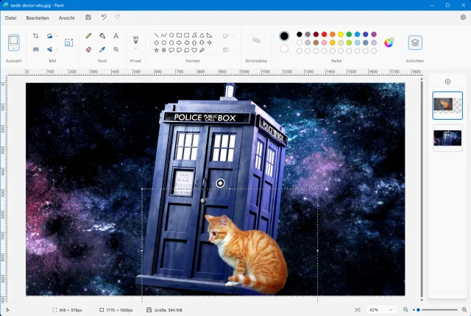
Task: Choose the Crop image tool
Action: [36, 36]
